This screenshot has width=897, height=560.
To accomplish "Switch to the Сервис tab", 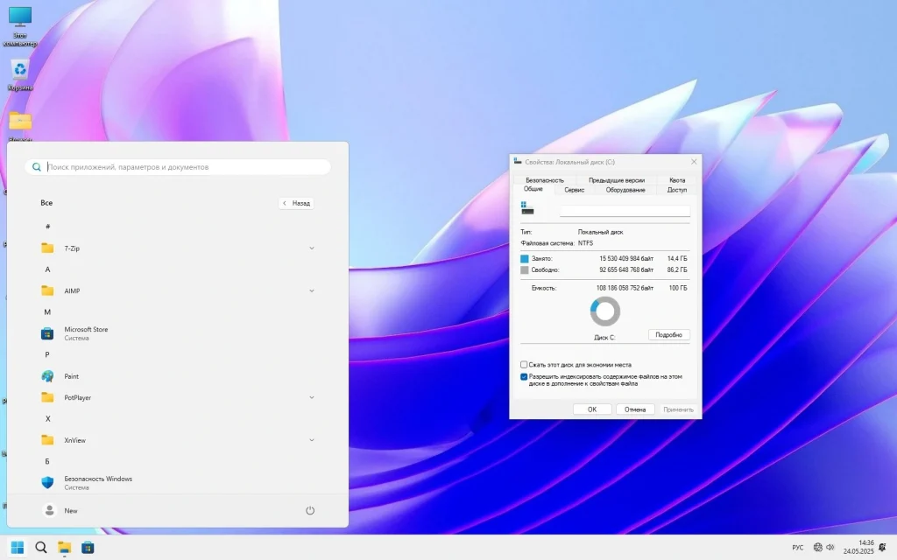I will pos(574,189).
